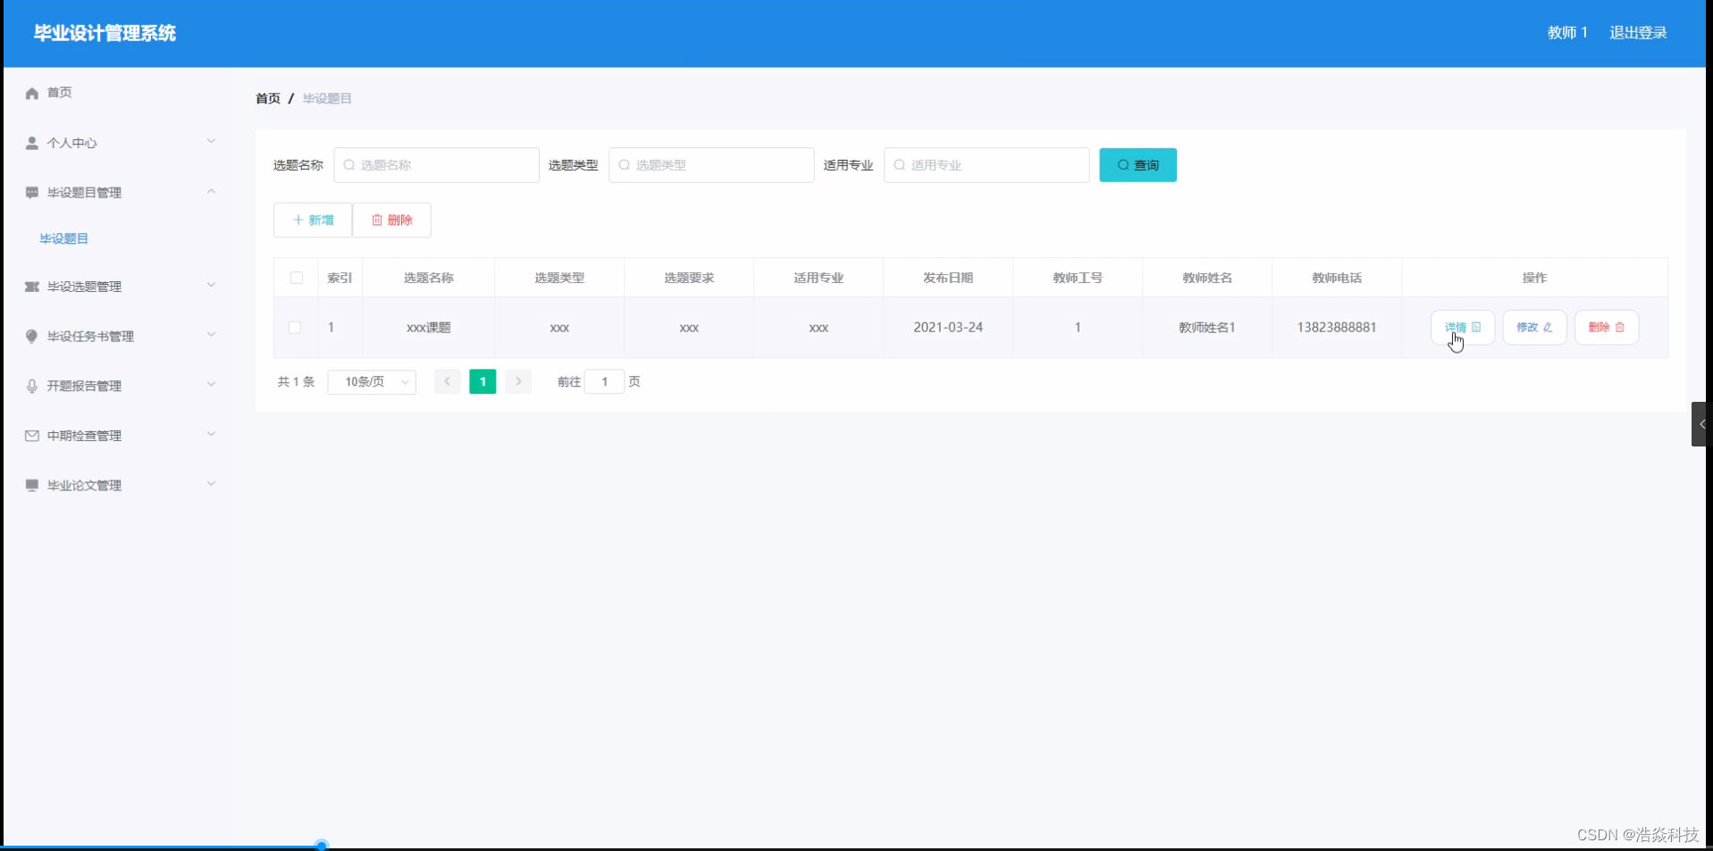The height and width of the screenshot is (851, 1713).
Task: Select 毕设题目 in the sidebar menu
Action: point(63,238)
